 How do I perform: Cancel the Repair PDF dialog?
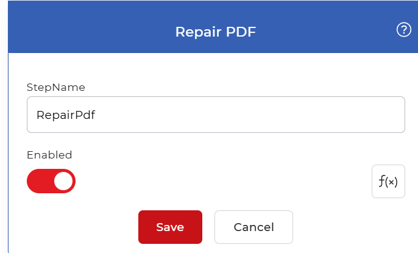[x=253, y=227]
